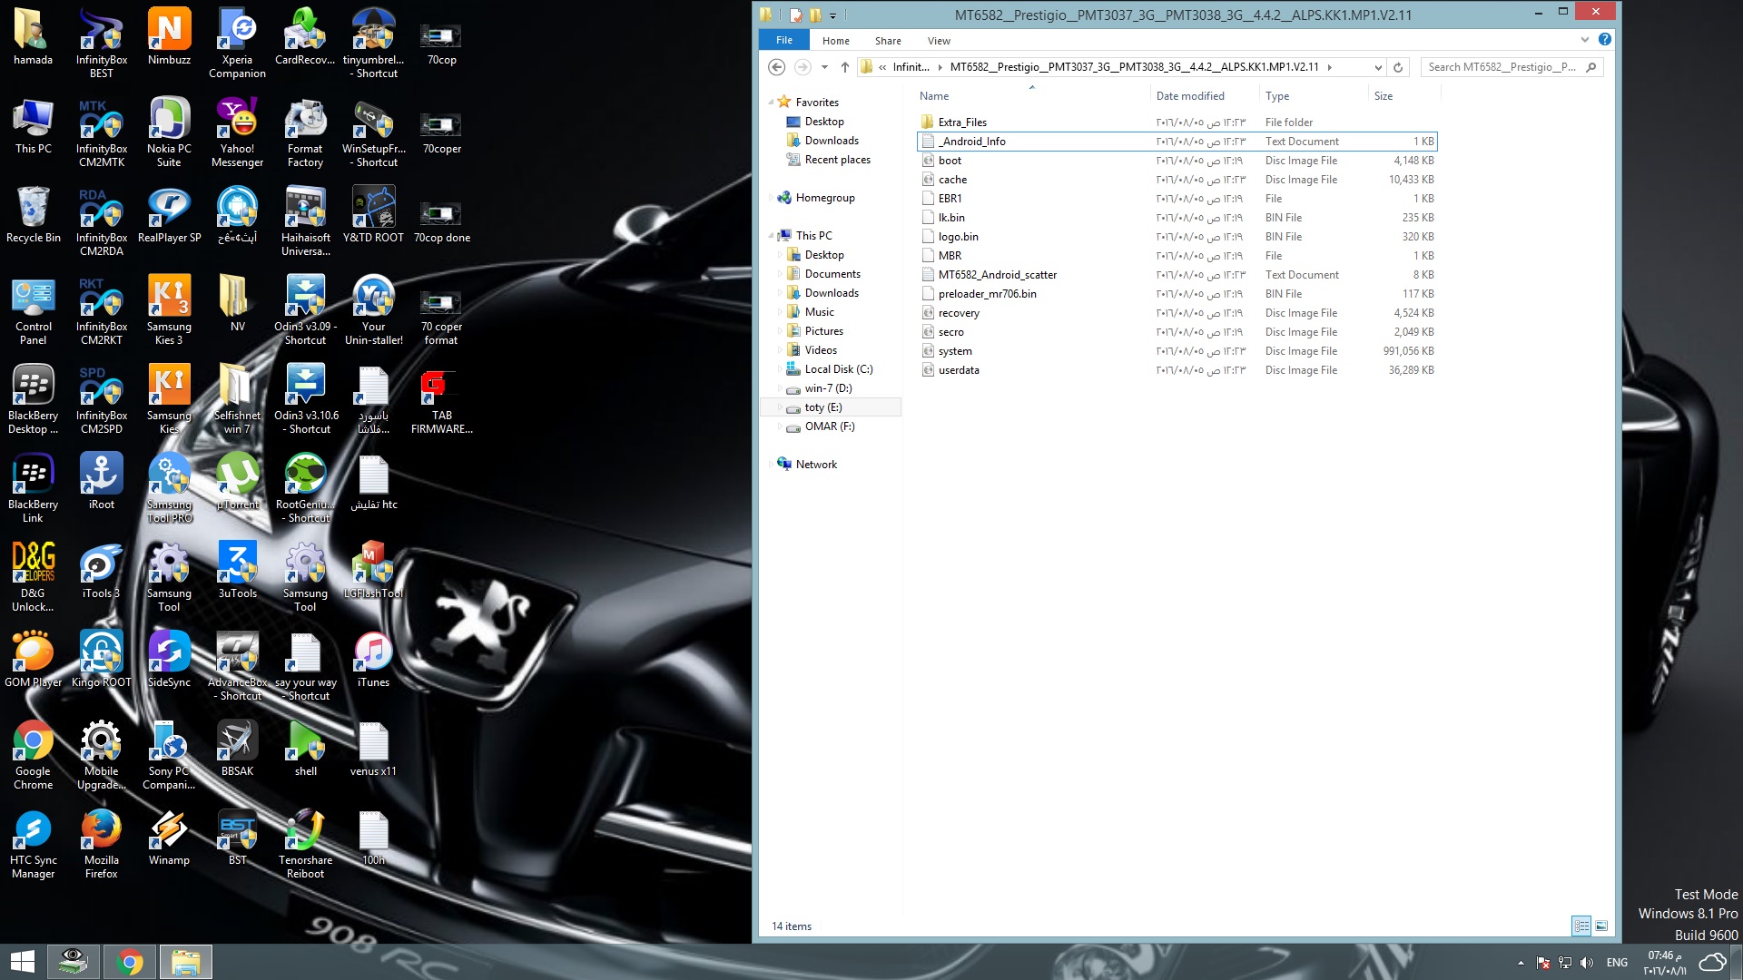Open the View ribbon tab
Screen dimensions: 1743x980
[939, 41]
